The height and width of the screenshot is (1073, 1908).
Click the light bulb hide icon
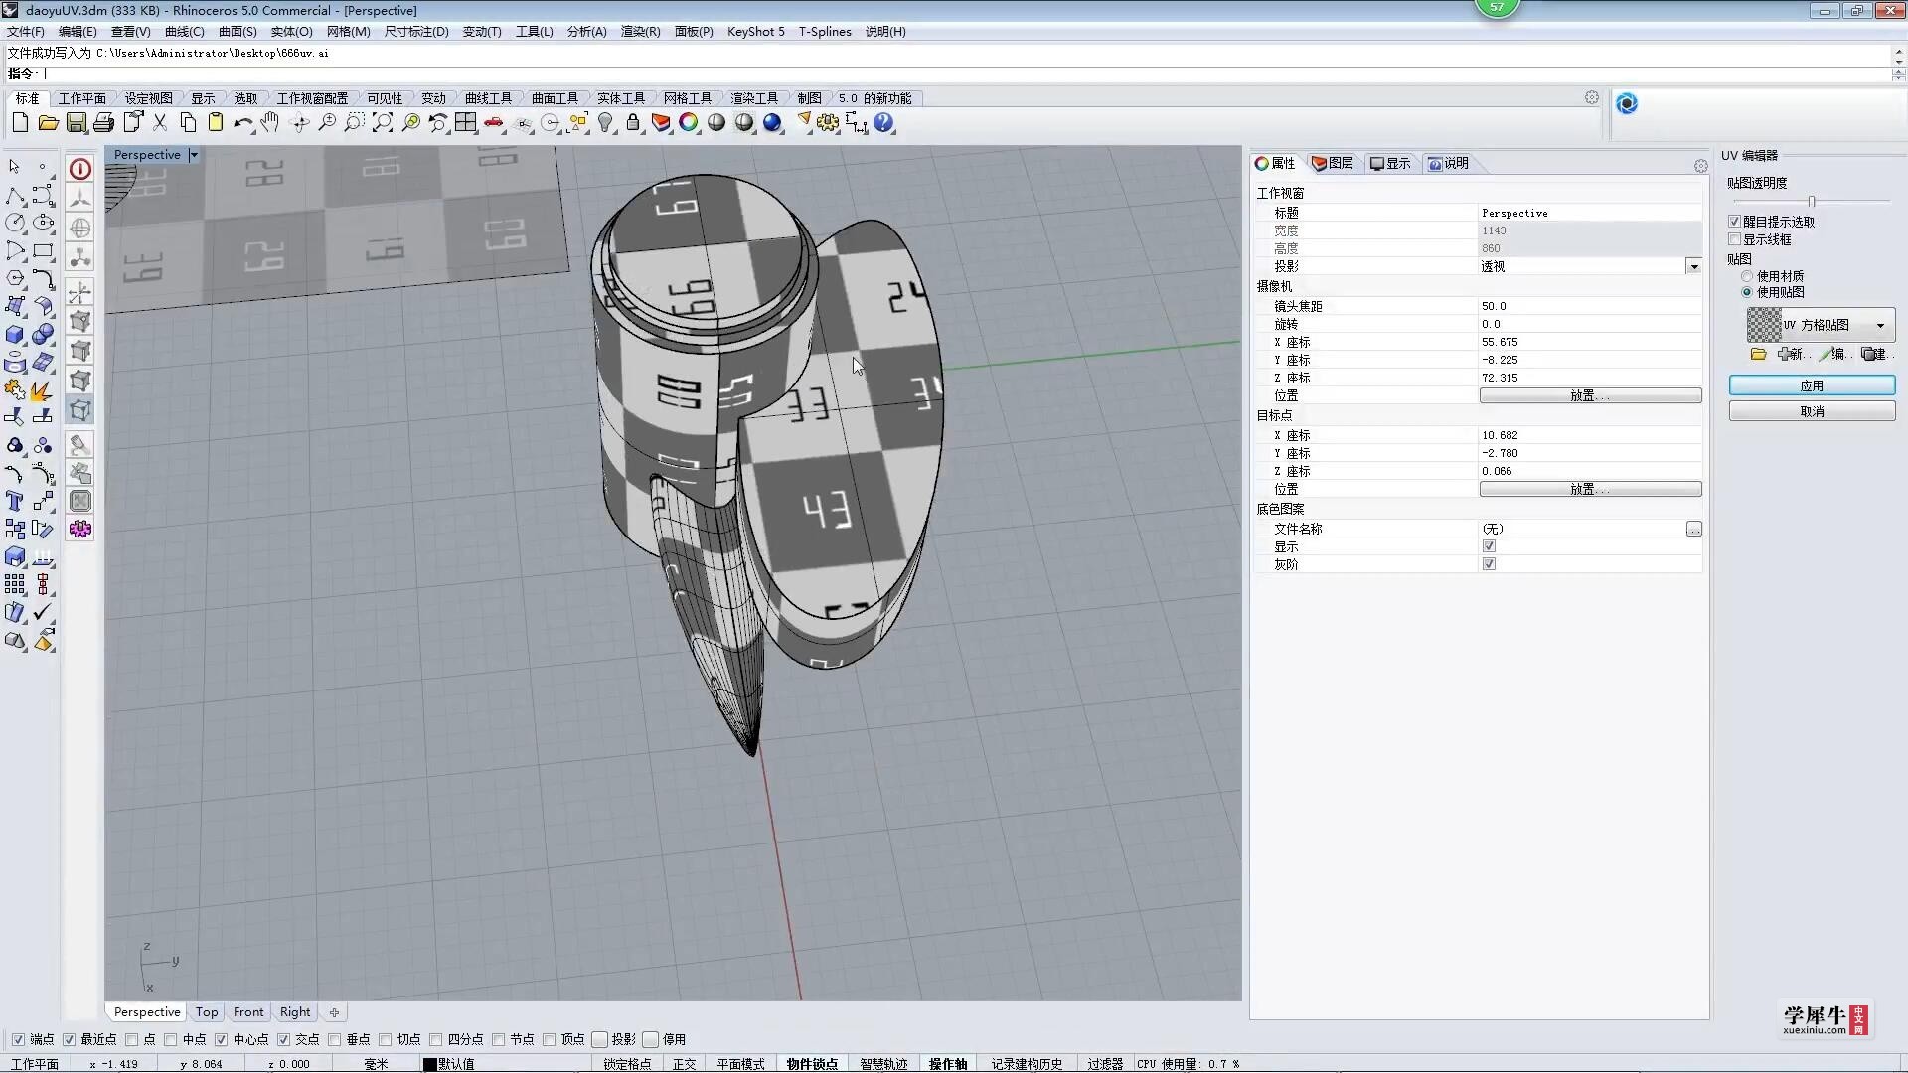click(x=605, y=123)
